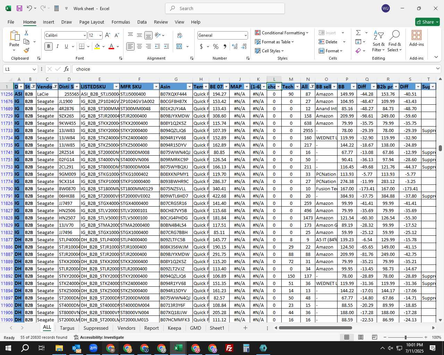Click the Search box in title bar
The image size is (444, 355).
pos(225,8)
